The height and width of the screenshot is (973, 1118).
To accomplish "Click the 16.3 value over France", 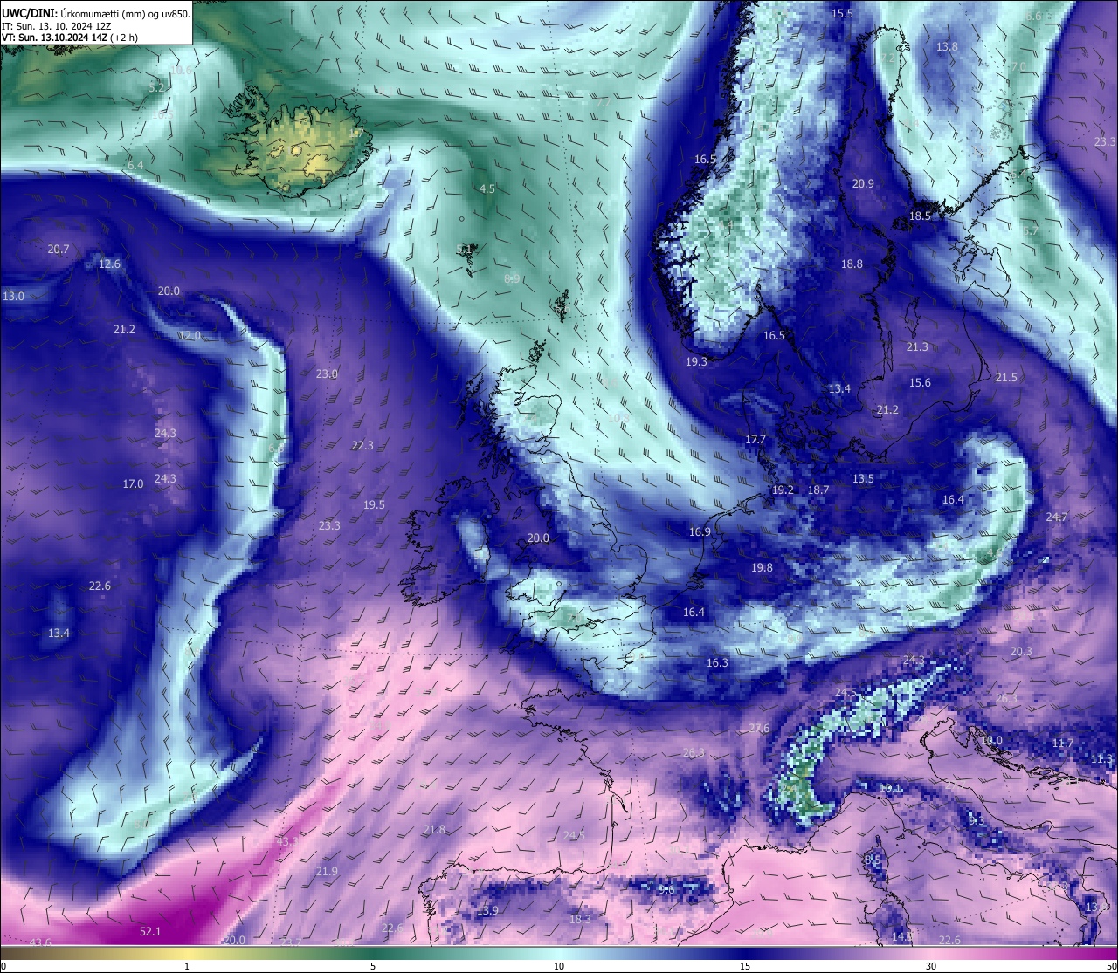I will [717, 662].
